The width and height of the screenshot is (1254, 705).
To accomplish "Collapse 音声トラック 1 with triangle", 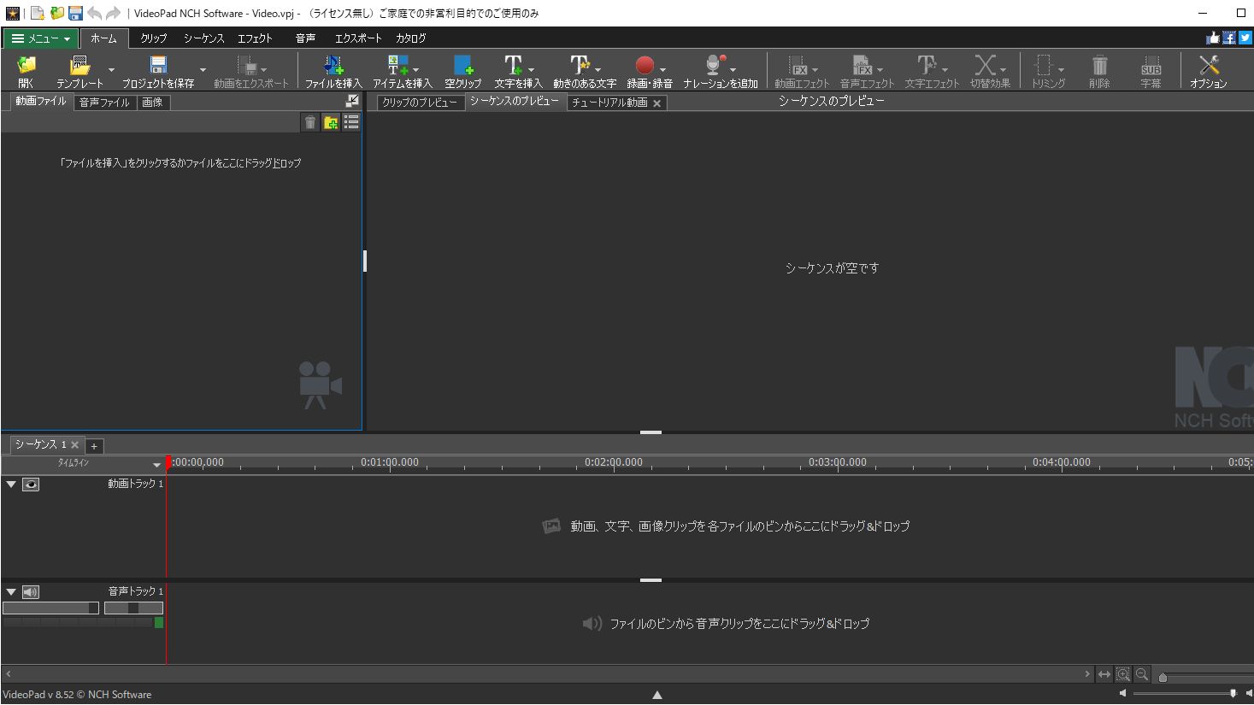I will [x=11, y=592].
